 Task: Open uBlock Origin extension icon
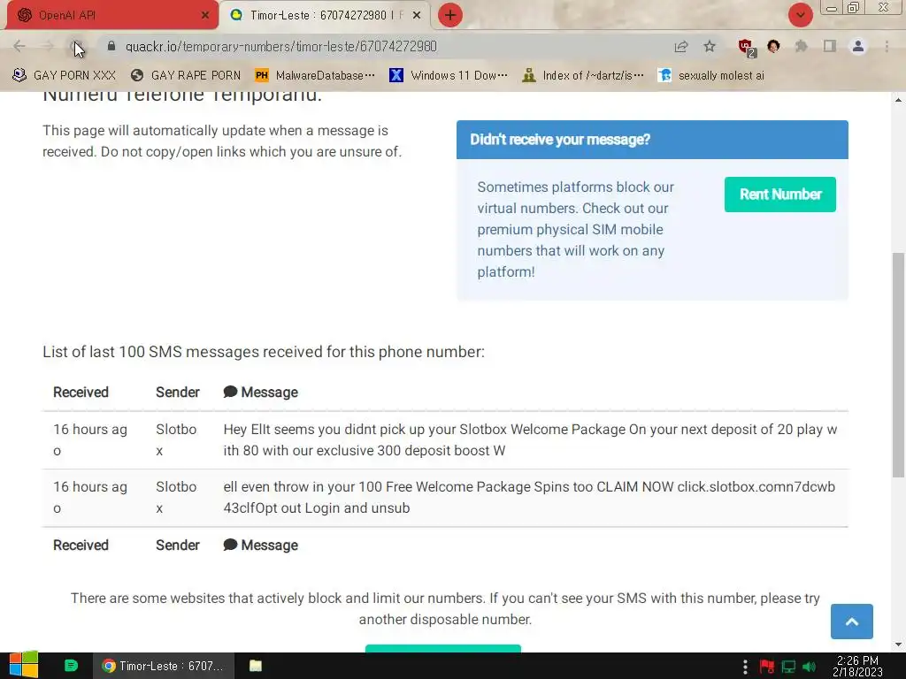click(747, 47)
